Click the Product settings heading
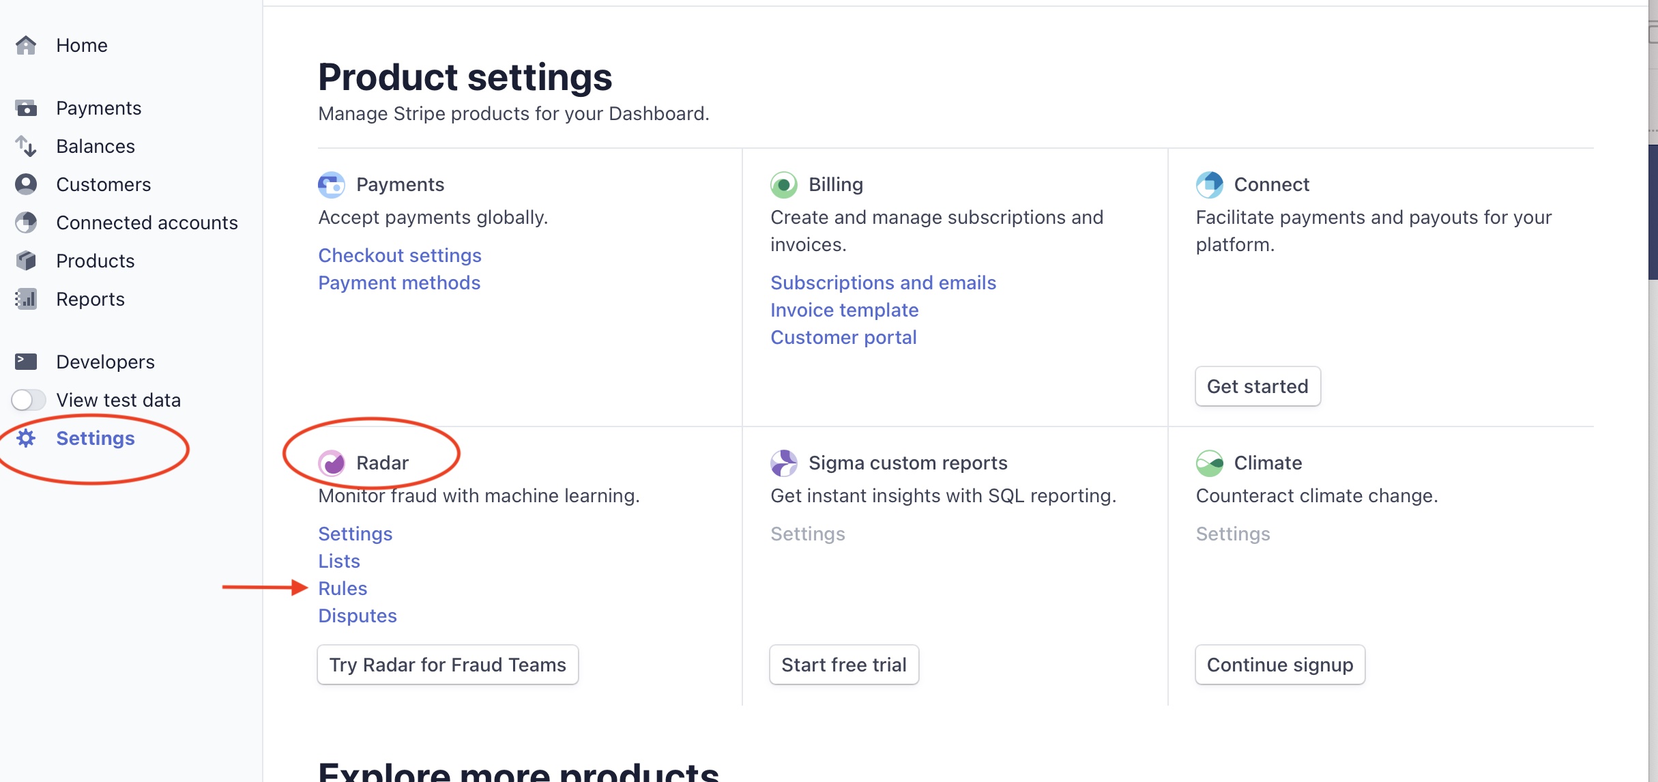 pyautogui.click(x=465, y=76)
